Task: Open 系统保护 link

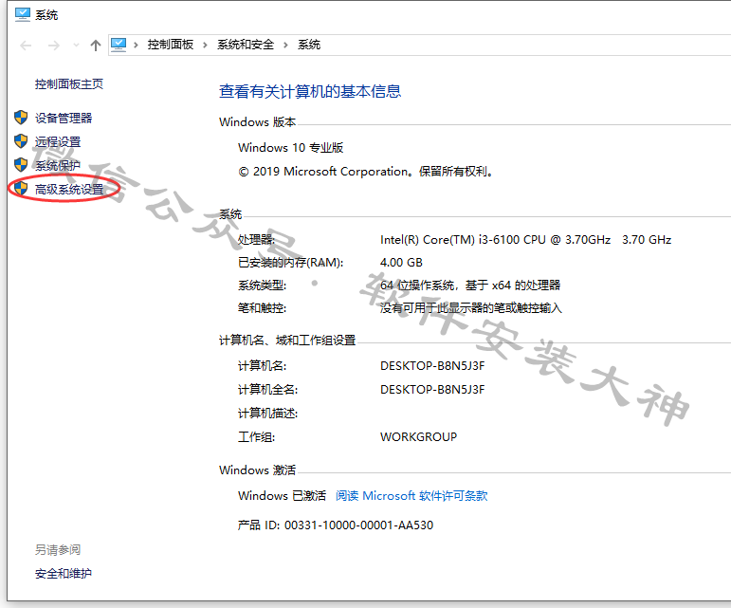Action: pos(58,166)
